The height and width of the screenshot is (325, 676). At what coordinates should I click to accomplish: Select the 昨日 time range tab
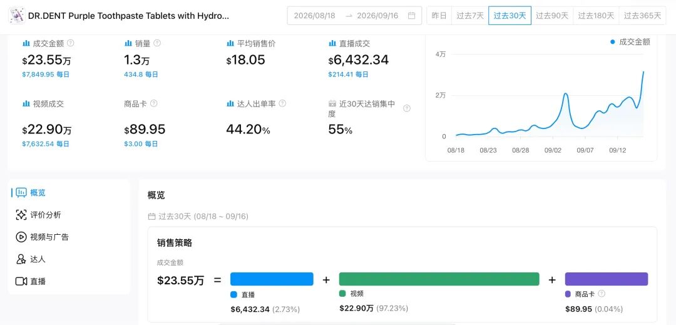[439, 16]
